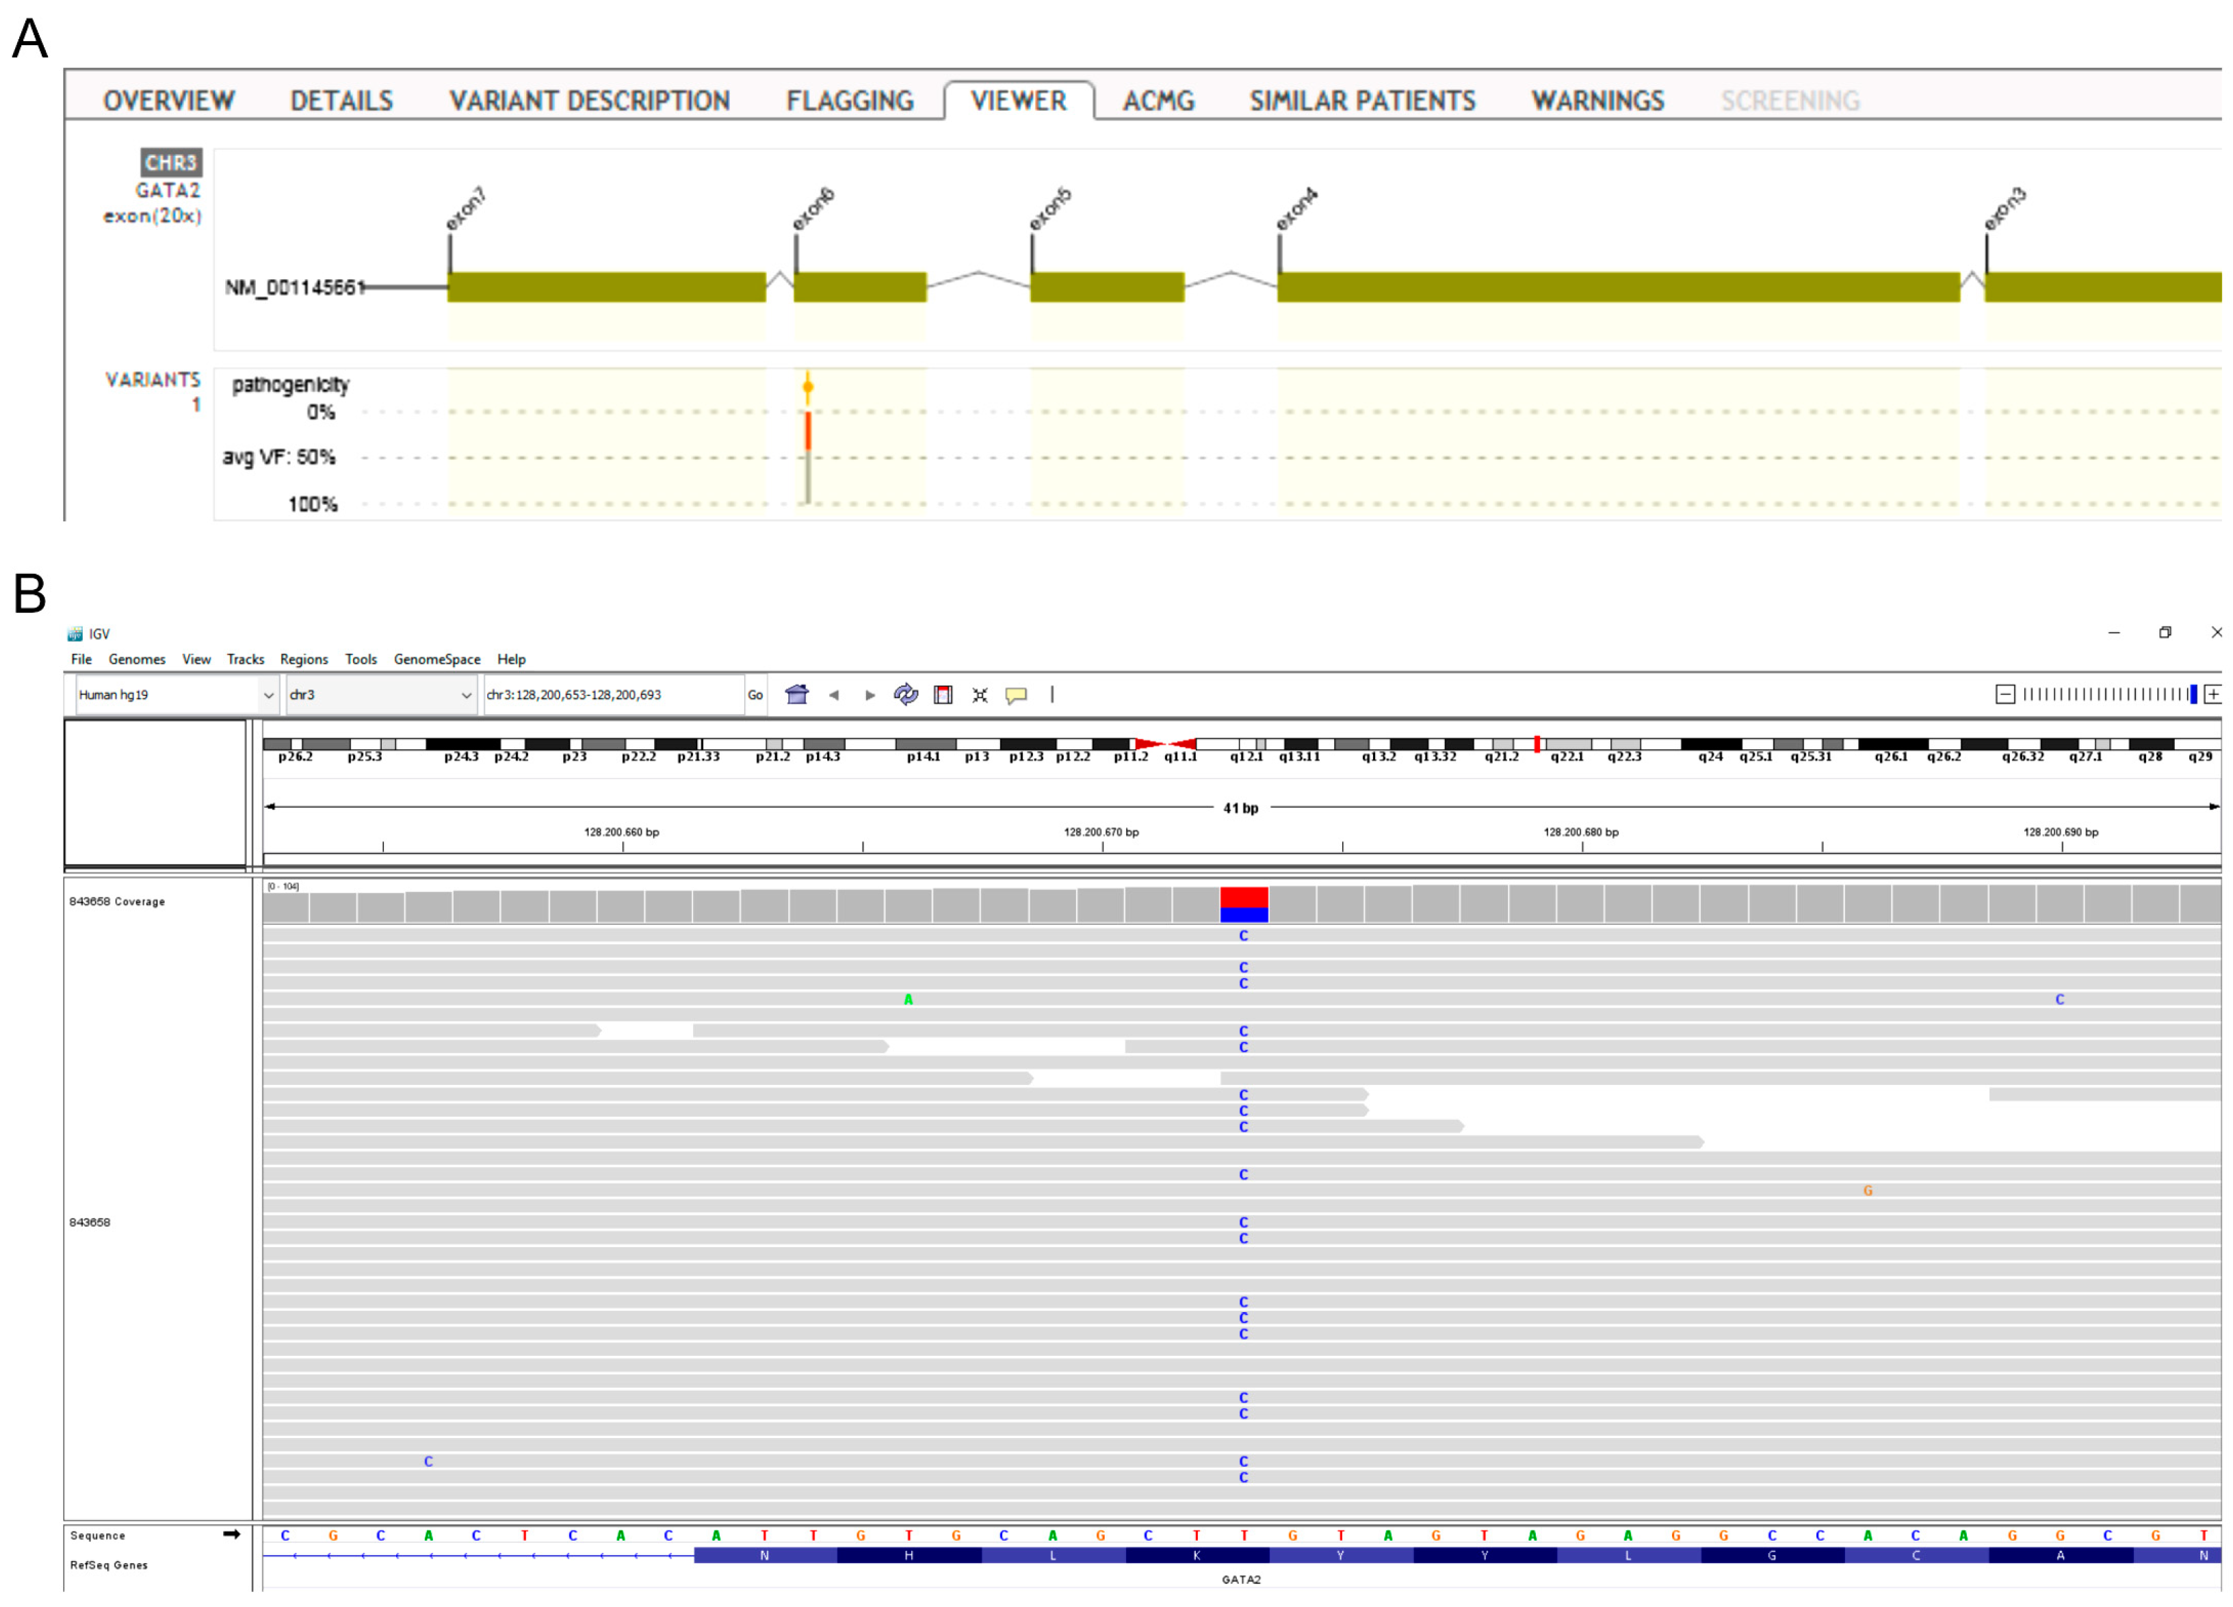Click the resize tracks to fit icon
The width and height of the screenshot is (2233, 1607).
980,694
